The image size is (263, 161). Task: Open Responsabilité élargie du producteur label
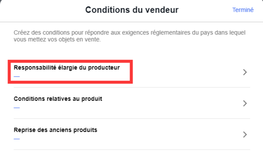pos(67,68)
